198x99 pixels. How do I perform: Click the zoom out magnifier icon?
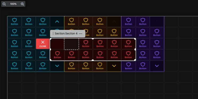(x=4, y=4)
